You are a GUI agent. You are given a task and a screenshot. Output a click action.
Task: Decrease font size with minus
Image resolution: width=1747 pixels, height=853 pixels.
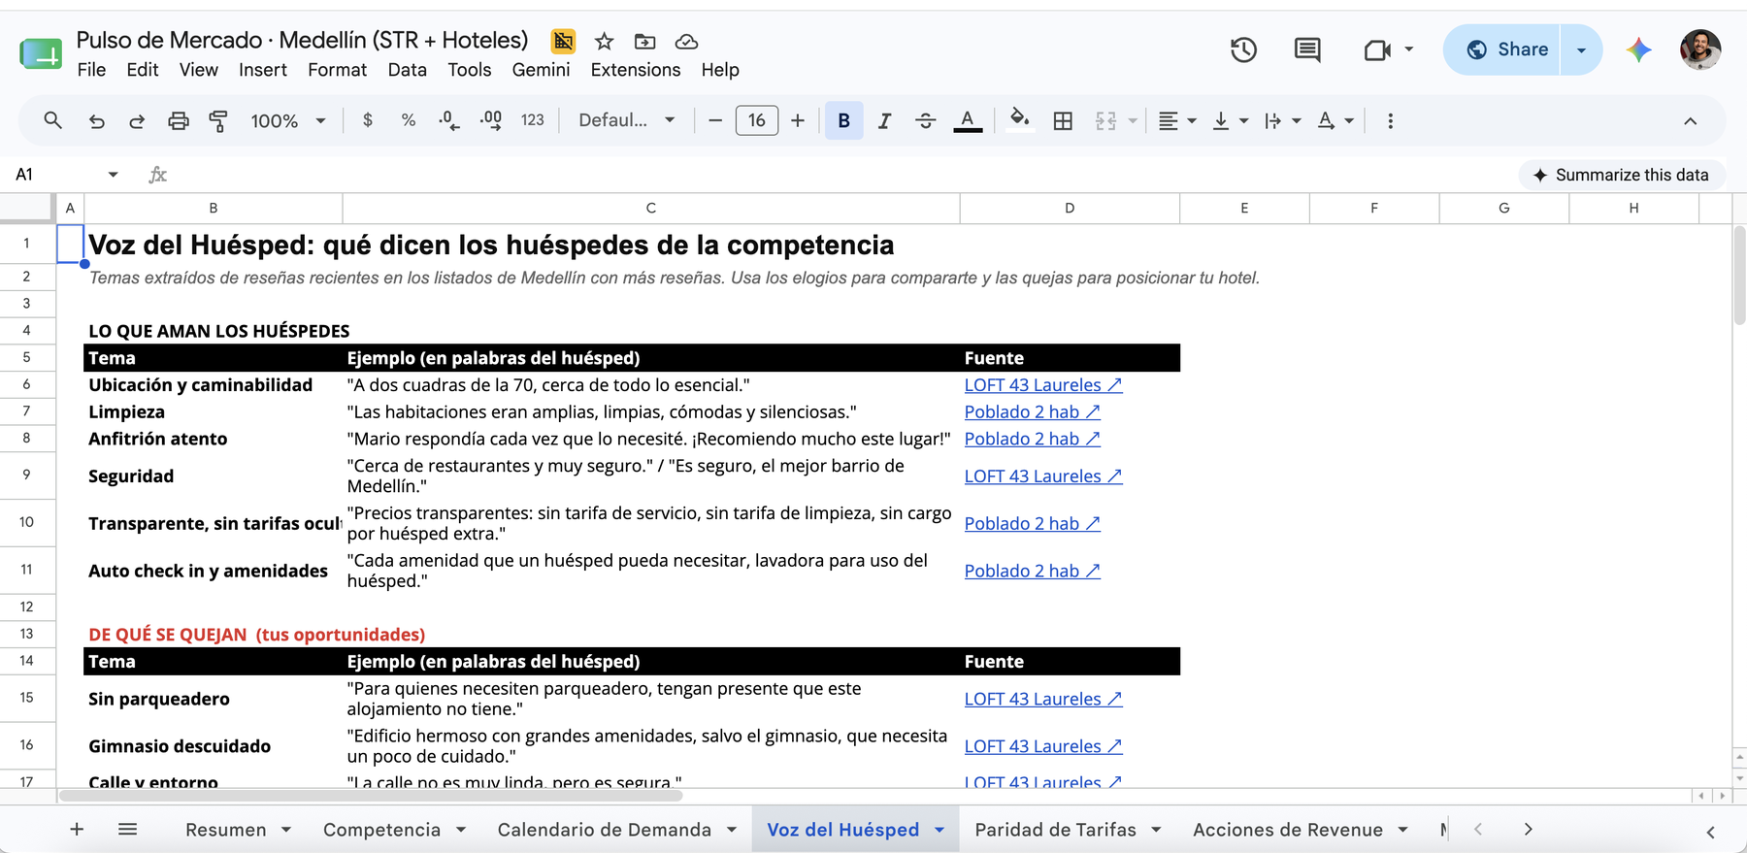point(715,120)
